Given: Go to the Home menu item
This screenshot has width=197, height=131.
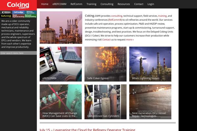Looking at the screenshot, I should [x=45, y=4].
